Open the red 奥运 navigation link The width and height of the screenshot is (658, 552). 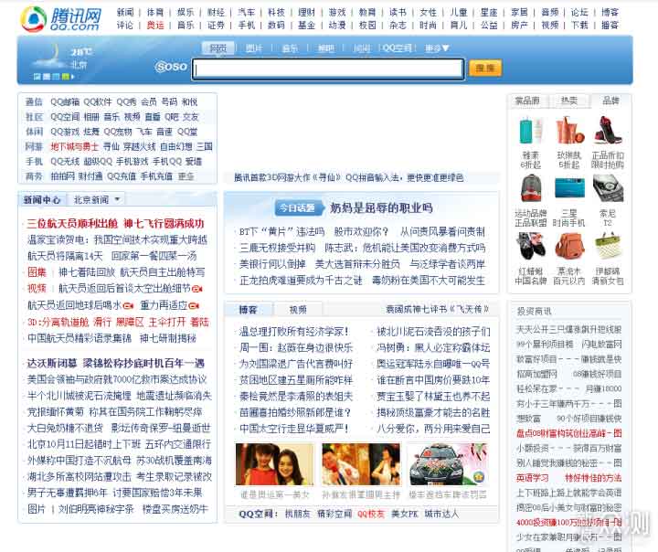click(x=155, y=26)
